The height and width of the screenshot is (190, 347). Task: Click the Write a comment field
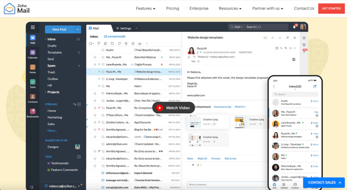point(227,184)
